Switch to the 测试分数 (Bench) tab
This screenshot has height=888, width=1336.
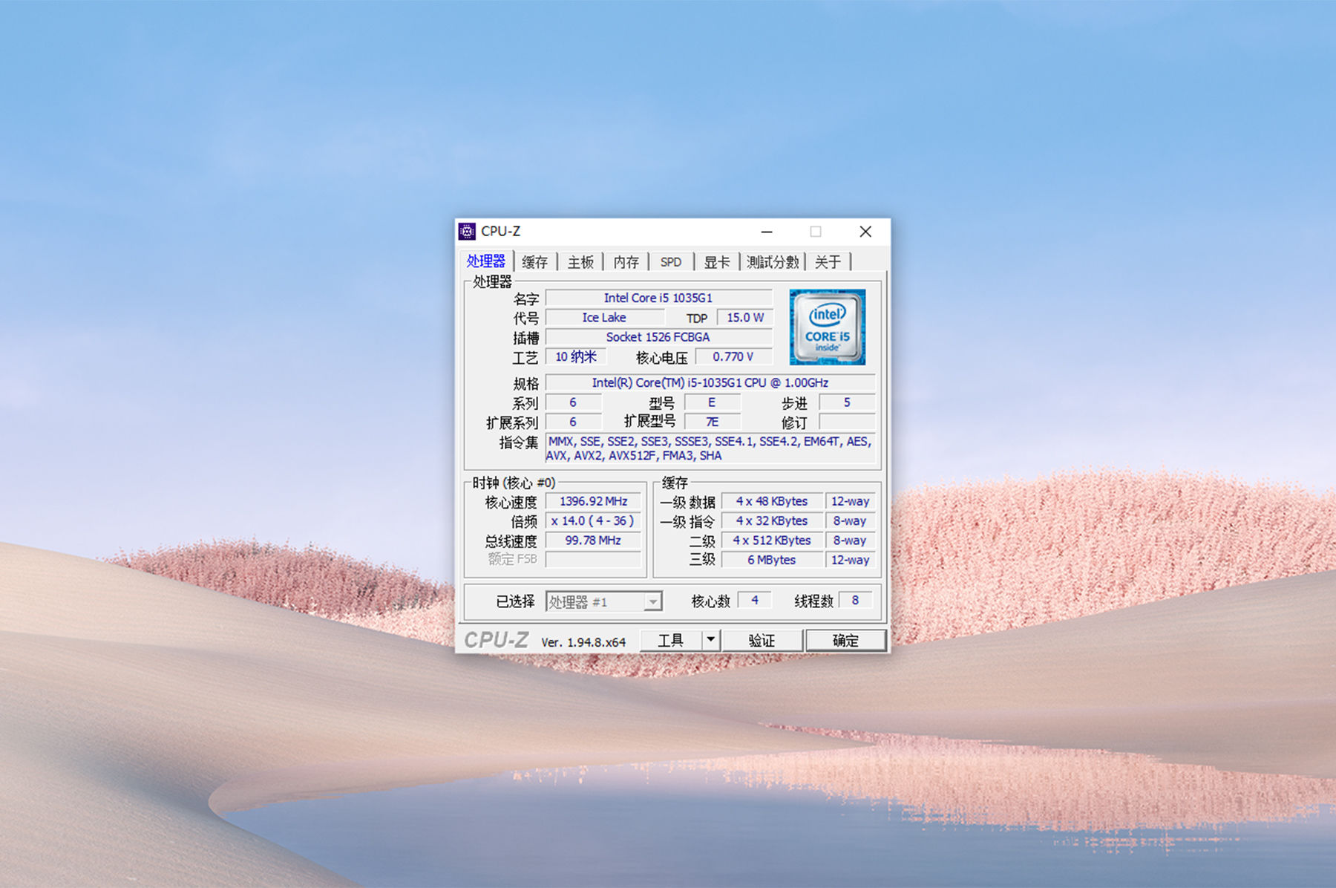[772, 261]
